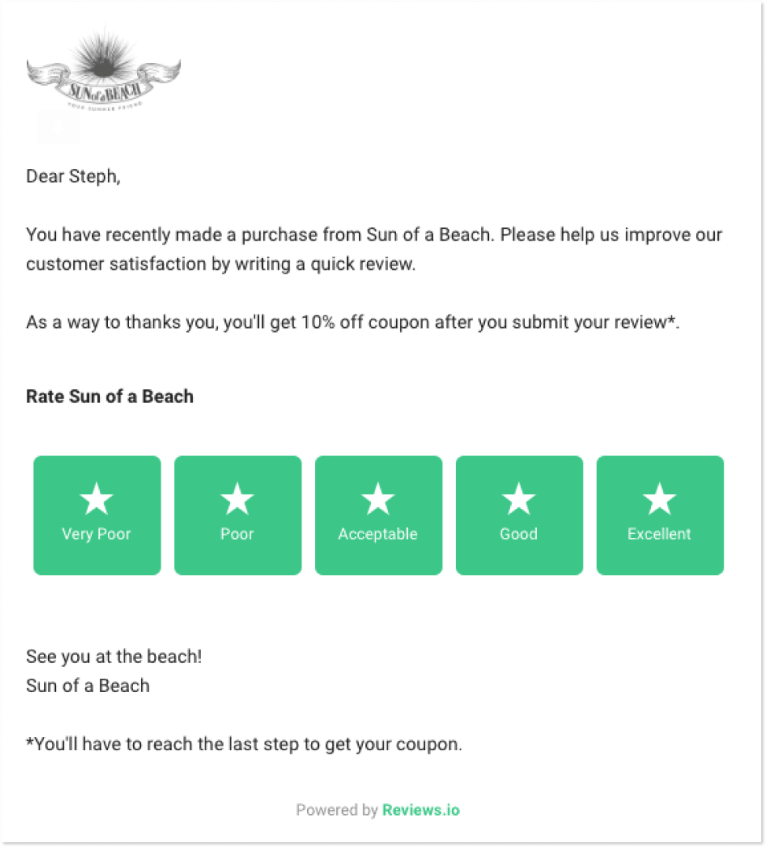Open the Reviews.io link in footer
766x847 pixels.
[x=421, y=810]
